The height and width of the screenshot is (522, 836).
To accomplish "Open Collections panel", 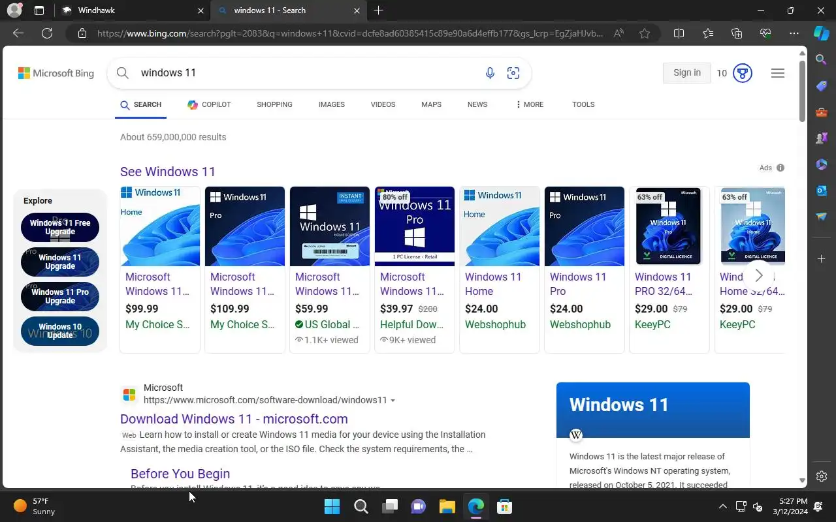I will coord(737,33).
